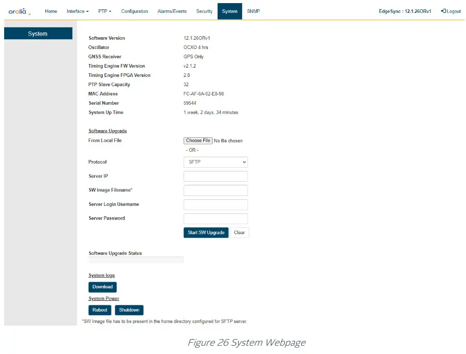Viewport: 466px width, 354px height.
Task: Click the Software Upgrade Status progress bar
Action: (136, 260)
